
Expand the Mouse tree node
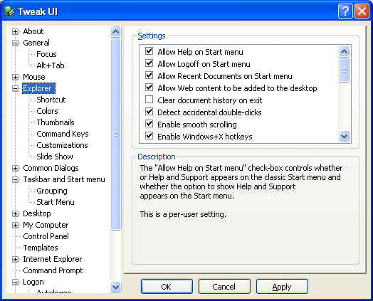pyautogui.click(x=15, y=78)
